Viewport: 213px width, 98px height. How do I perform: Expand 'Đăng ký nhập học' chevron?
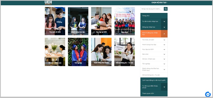164,27
